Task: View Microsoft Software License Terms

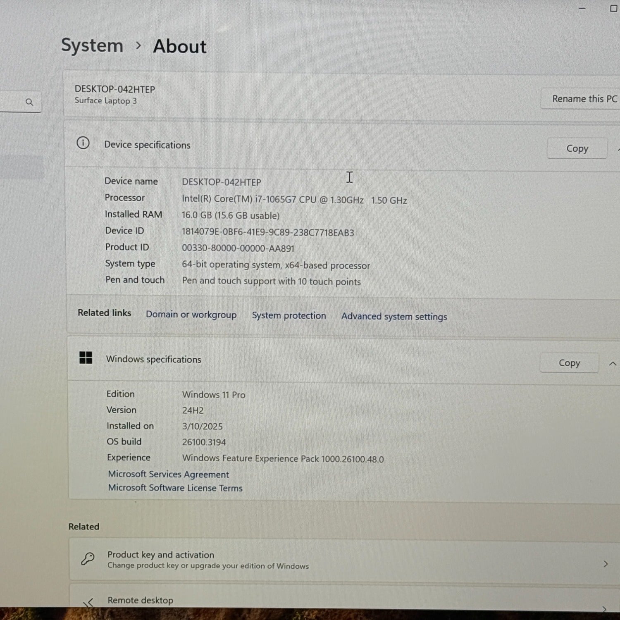Action: click(x=175, y=488)
